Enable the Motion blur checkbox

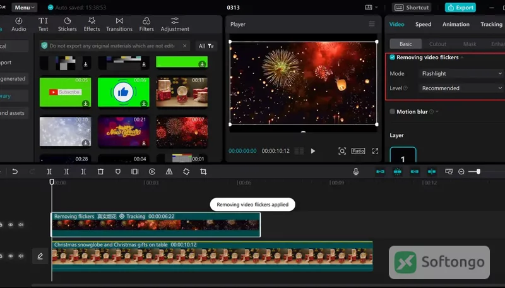(x=392, y=112)
